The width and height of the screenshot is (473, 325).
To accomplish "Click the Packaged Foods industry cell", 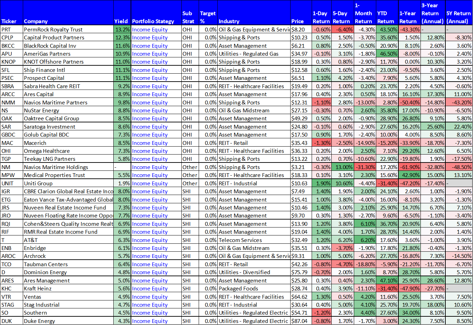I will point(254,289).
